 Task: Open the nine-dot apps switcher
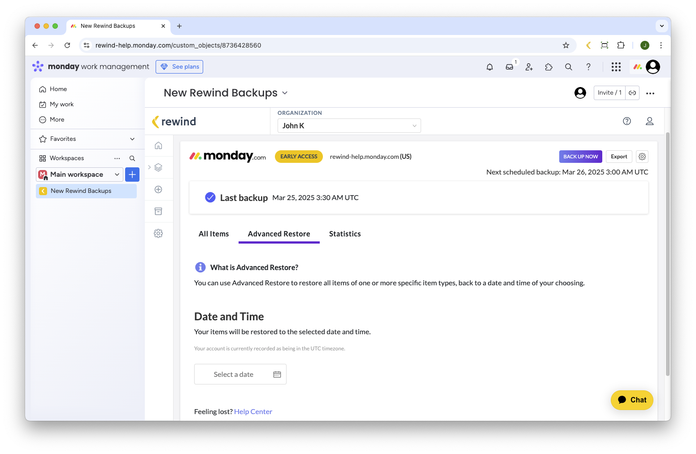click(616, 67)
